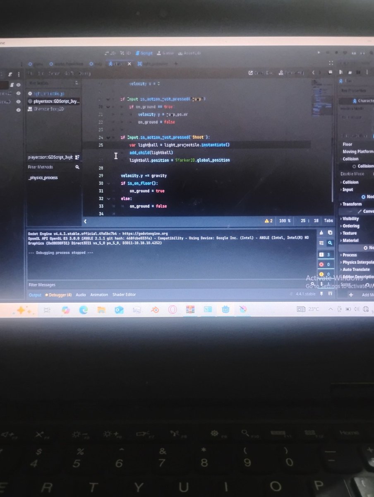Switch to the 3D workspace
This screenshot has height=497, width=374.
point(125,53)
